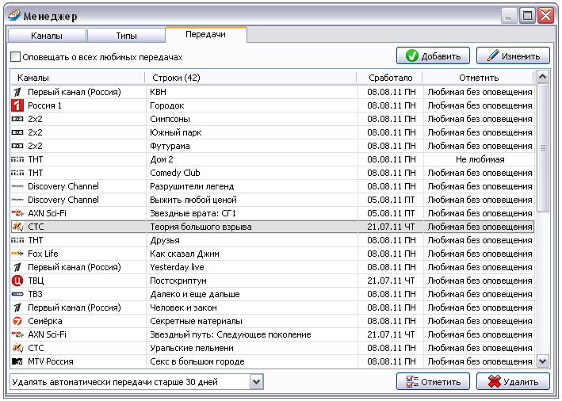Click ТВЦ red channel logo icon
The width and height of the screenshot is (562, 401).
coord(17,281)
